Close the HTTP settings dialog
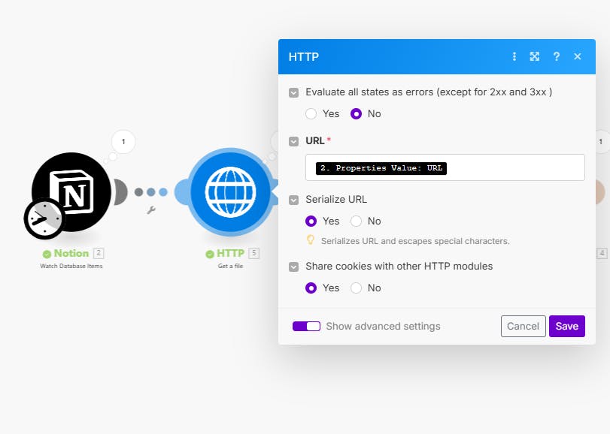 pyautogui.click(x=578, y=56)
